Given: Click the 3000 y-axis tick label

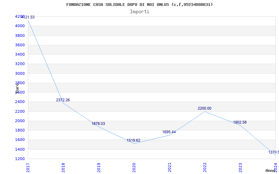Looking at the screenshot, I should tap(20, 73).
